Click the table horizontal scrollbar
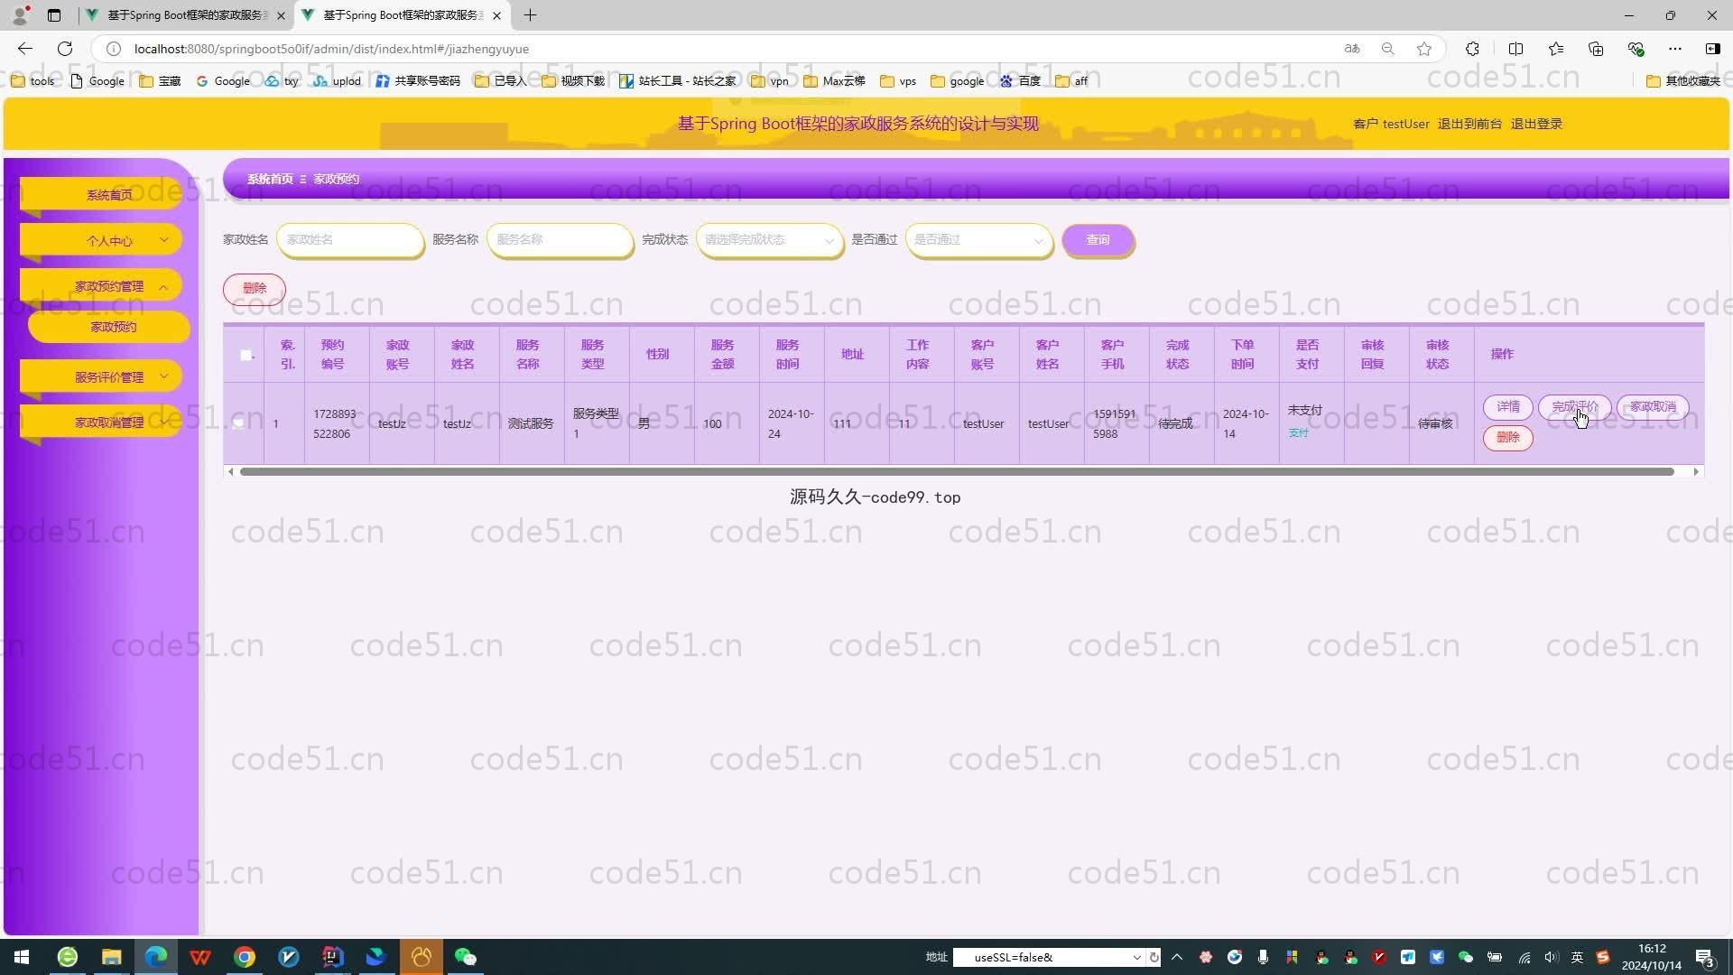1733x975 pixels. point(957,471)
